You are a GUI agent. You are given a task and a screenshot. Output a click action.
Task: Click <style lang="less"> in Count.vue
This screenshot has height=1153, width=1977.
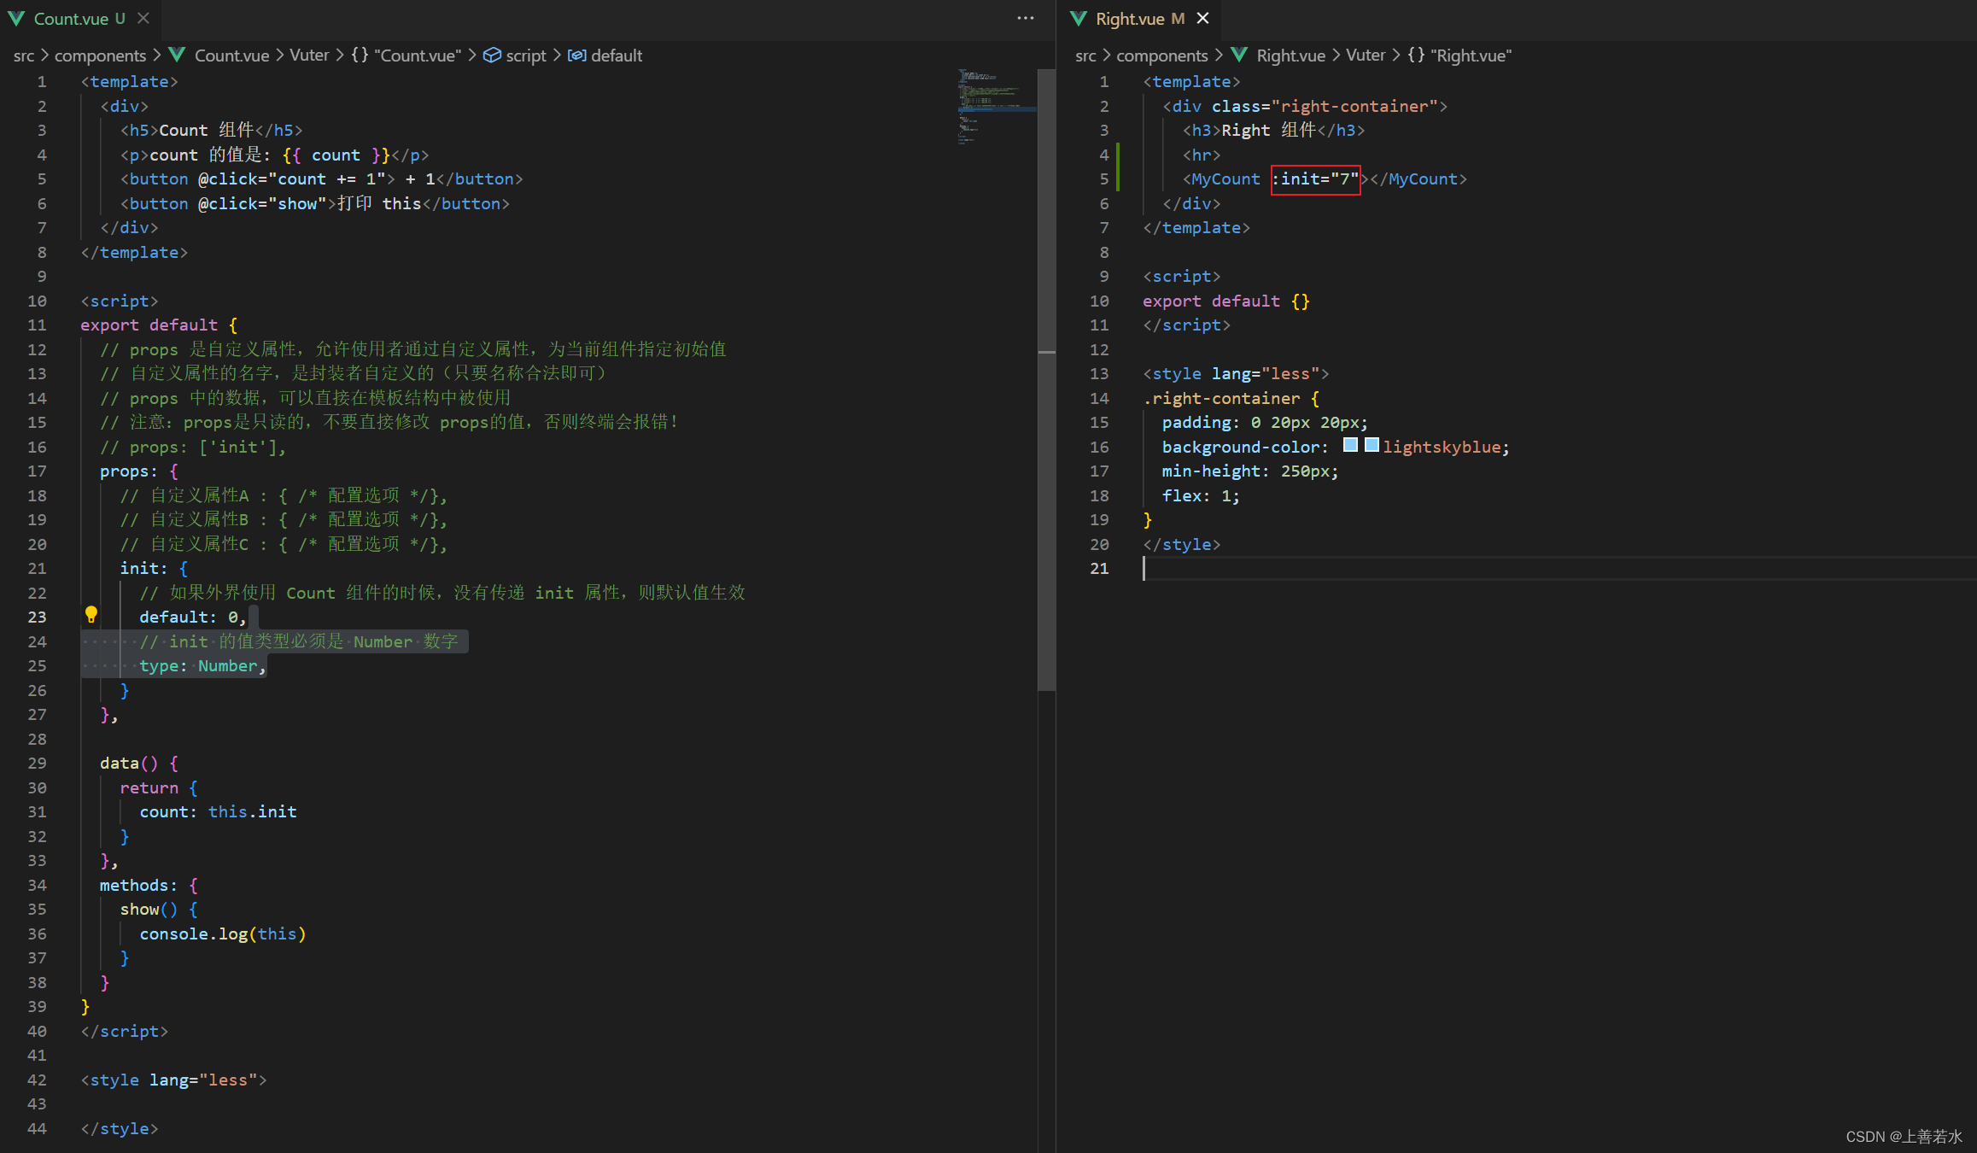(173, 1080)
